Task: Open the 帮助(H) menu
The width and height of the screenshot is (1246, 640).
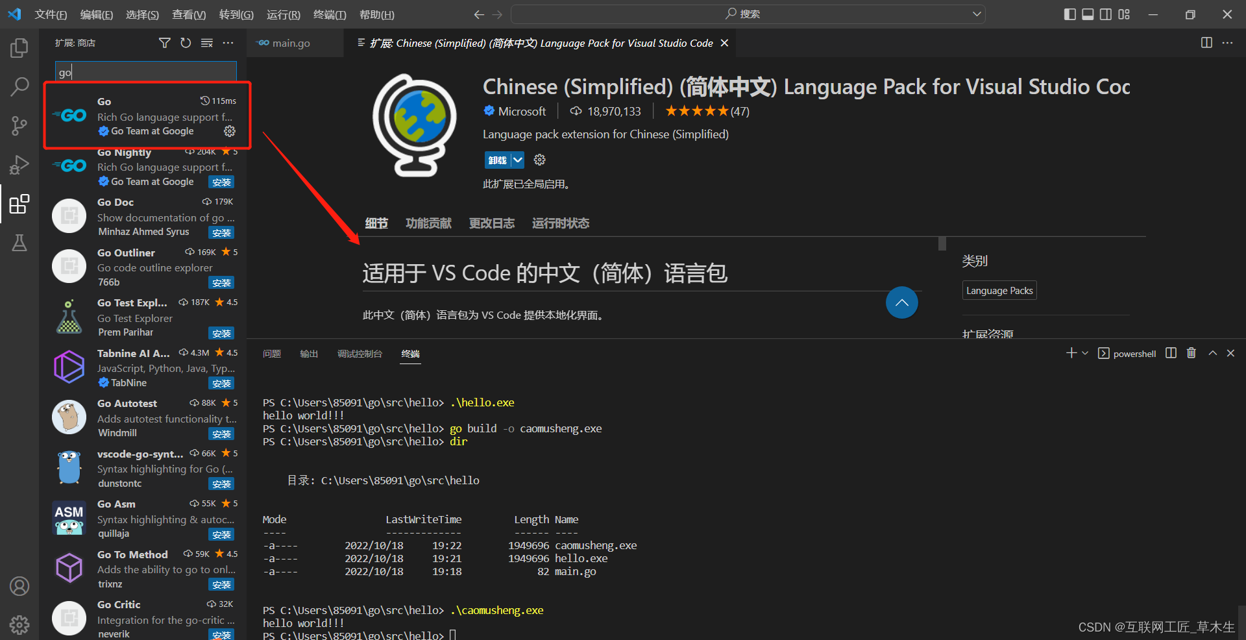Action: 376,14
